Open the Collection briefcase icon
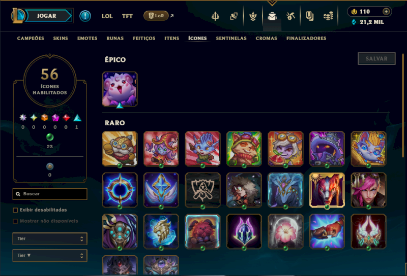 pos(272,16)
